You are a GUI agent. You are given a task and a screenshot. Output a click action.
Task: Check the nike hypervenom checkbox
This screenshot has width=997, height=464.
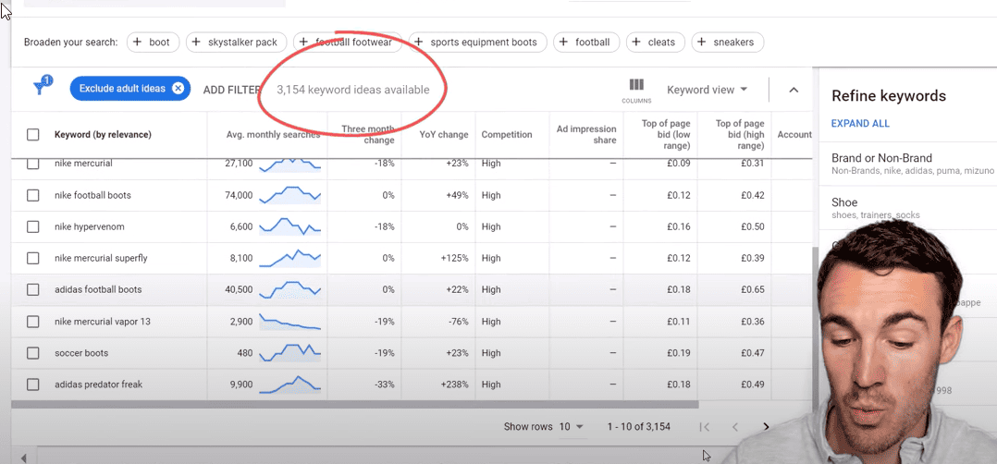[x=33, y=226]
